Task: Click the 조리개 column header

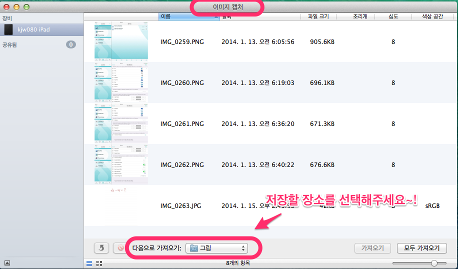Action: pos(360,16)
